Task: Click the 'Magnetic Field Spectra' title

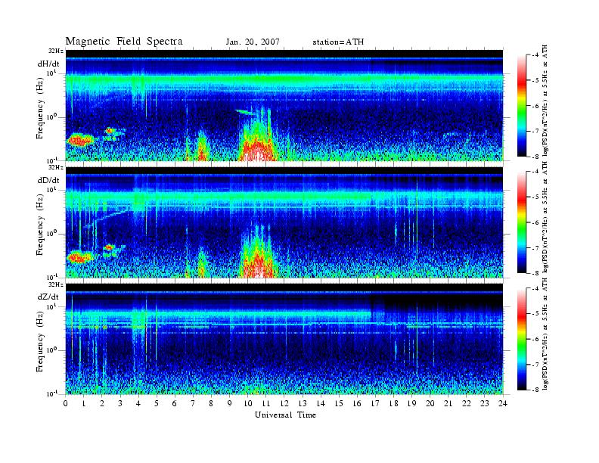Action: (124, 42)
